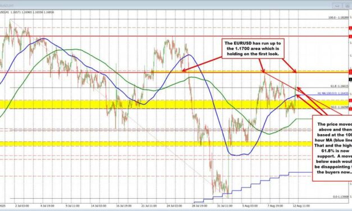This screenshot has width=352, height=211.
Task: Click the '21 Jul 11:00' time axis label
Action: coord(149,205)
